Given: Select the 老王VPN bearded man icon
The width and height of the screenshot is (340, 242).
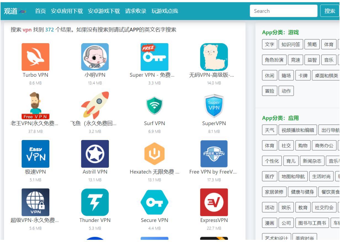Looking at the screenshot, I should (36, 105).
